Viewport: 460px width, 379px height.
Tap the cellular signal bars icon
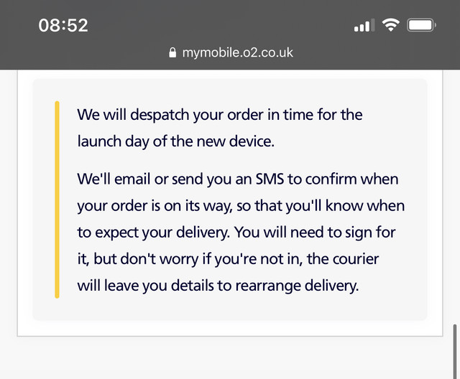(x=364, y=25)
